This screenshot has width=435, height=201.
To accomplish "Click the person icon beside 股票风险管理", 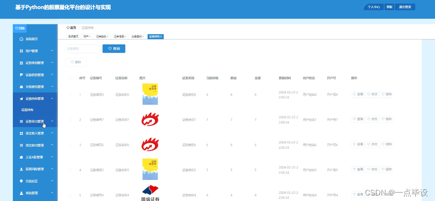I will click(x=21, y=169).
